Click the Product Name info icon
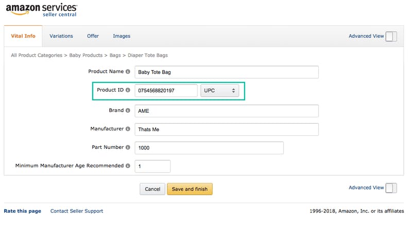This screenshot has width=412, height=225. pyautogui.click(x=128, y=72)
